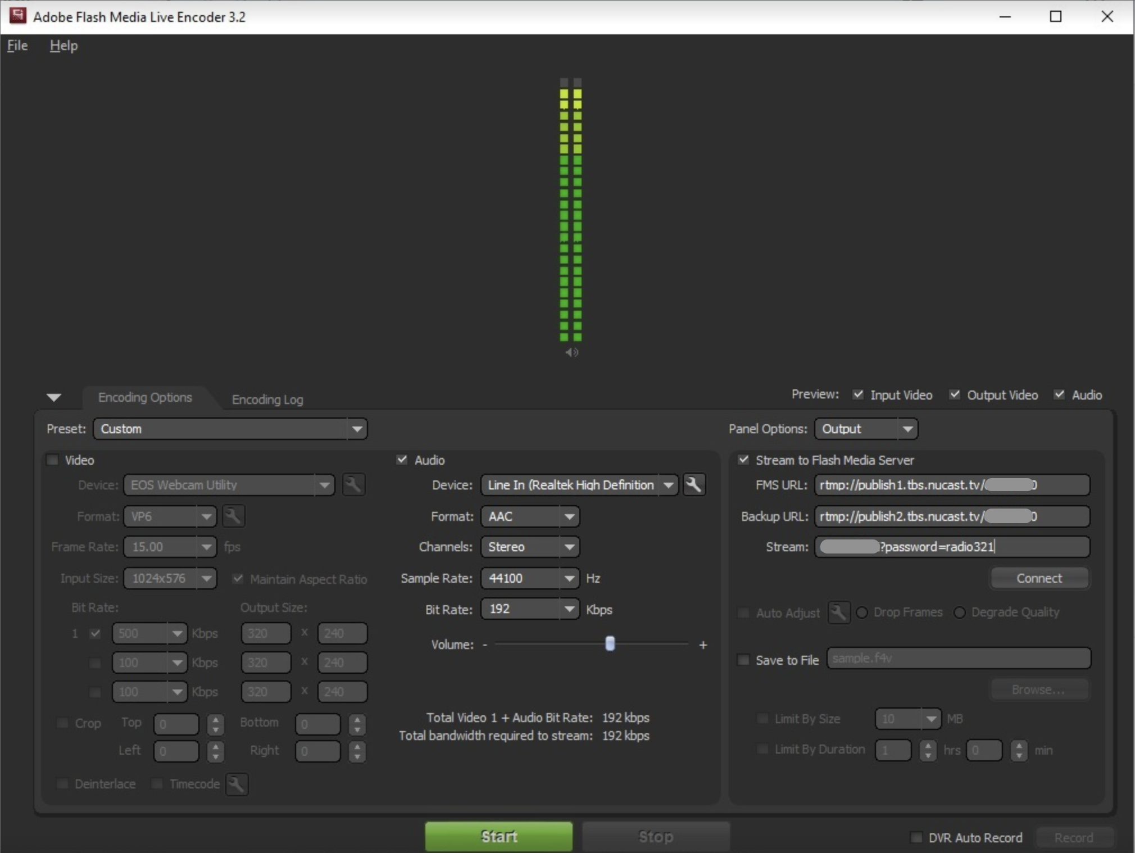Switch to the Encoding Log tab
Screen dimensions: 1135x853
pos(267,399)
